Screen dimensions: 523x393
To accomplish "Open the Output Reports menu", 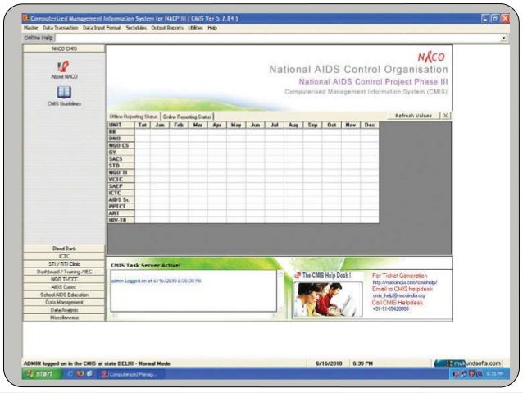I will pos(167,28).
